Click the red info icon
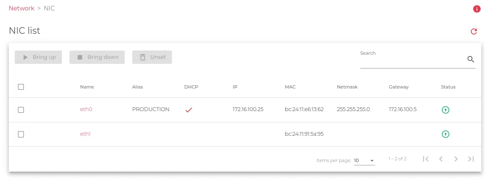This screenshot has height=180, width=485. tap(476, 9)
